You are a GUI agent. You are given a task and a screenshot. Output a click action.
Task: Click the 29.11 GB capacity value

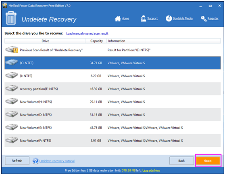coord(96,102)
